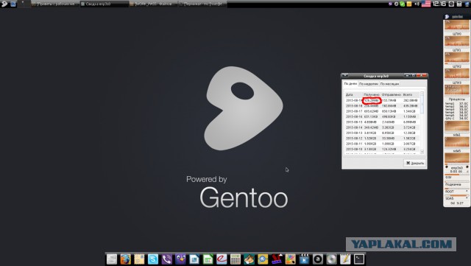This screenshot has height=266, width=471.
Task: Click the enp3s0 network label in monitor
Action: pos(456,167)
